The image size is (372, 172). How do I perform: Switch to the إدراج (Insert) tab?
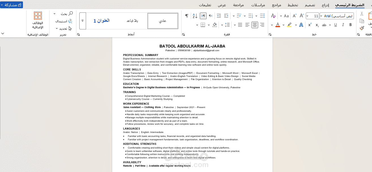coord(325,5)
